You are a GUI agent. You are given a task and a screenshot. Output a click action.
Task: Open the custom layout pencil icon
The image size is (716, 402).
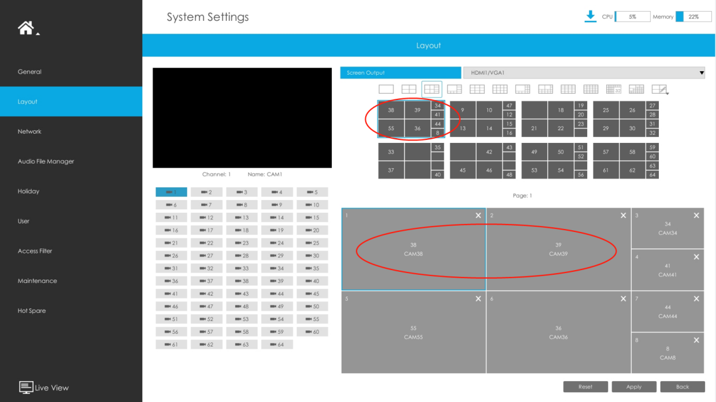click(x=659, y=89)
